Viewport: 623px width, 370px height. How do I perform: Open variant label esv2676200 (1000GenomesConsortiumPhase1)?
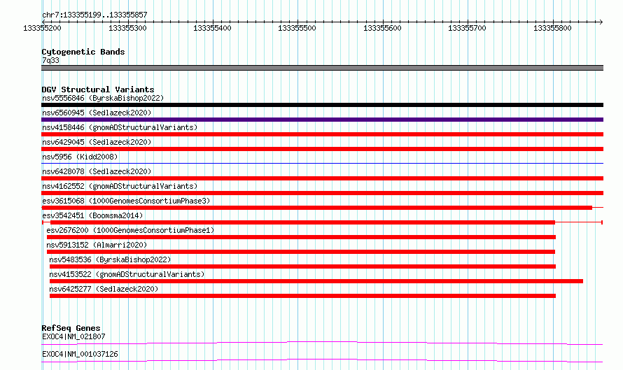[130, 230]
